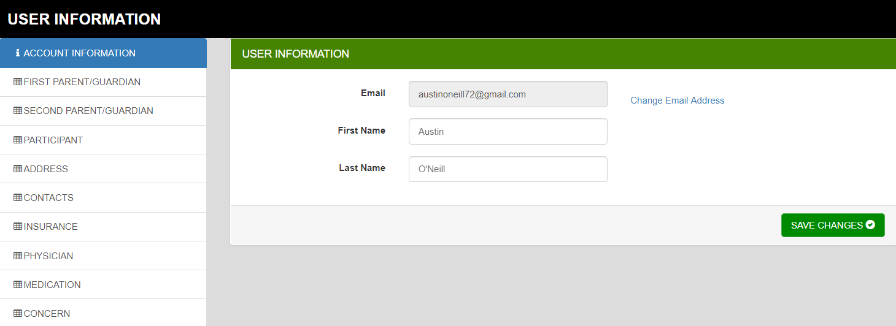Image resolution: width=896 pixels, height=326 pixels.
Task: Click the table icon beside Medication
Action: [x=18, y=285]
